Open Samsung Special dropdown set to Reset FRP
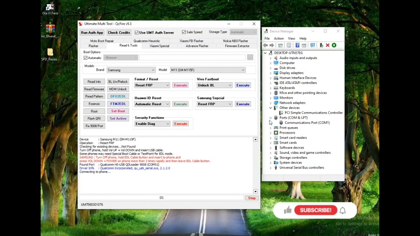 click(215, 104)
